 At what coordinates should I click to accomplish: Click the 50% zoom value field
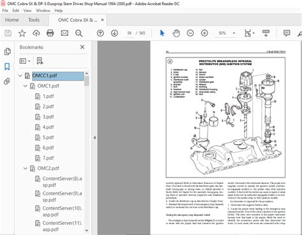pos(222,33)
